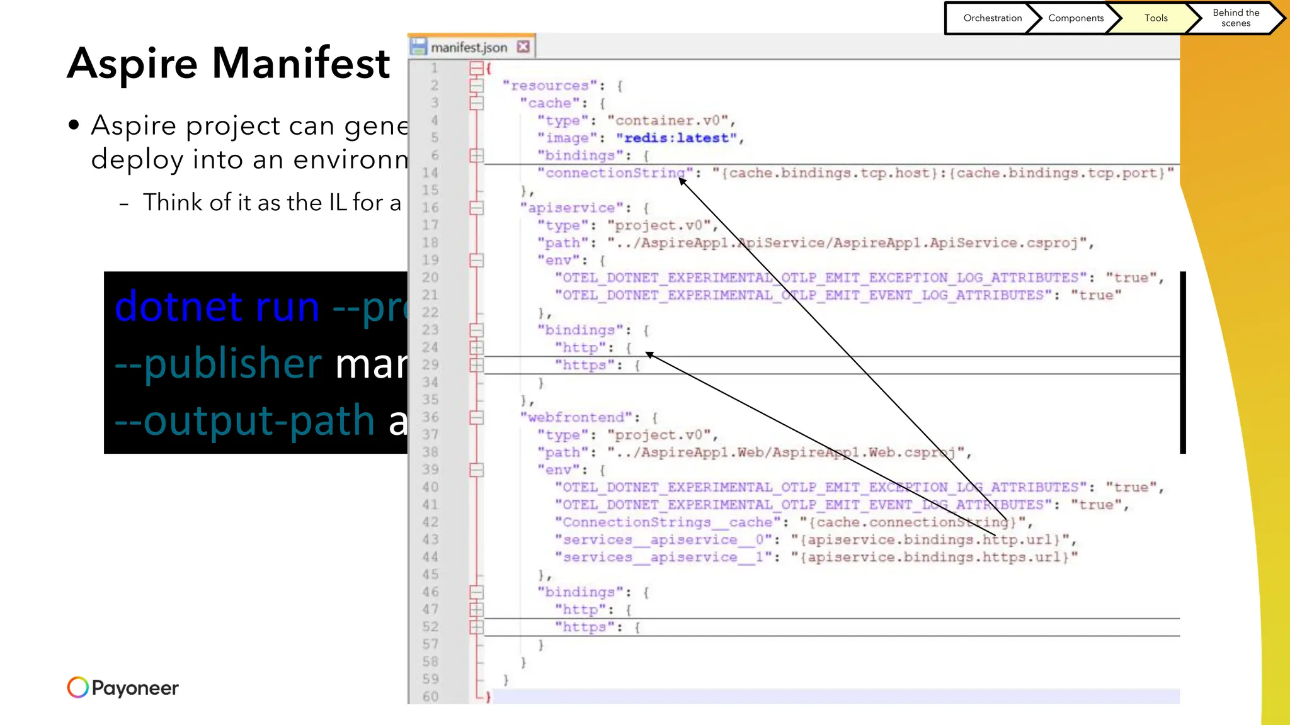The width and height of the screenshot is (1290, 725).
Task: Collapse the "webfrontend" fold on line 36
Action: coord(476,417)
